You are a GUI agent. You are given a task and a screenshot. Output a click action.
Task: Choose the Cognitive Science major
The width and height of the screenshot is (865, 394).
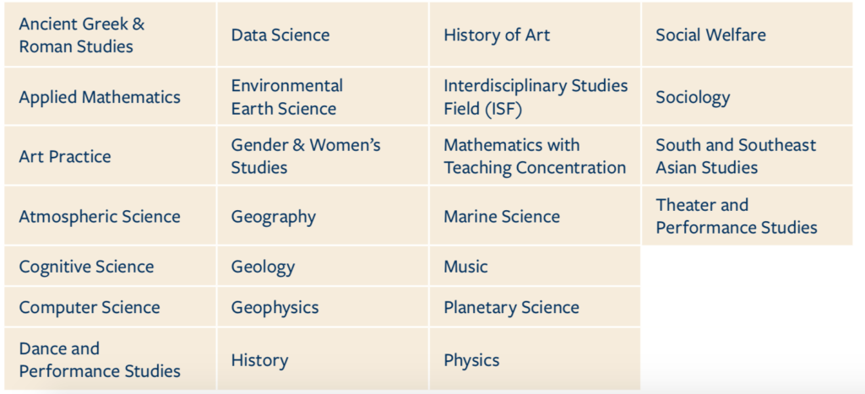click(x=111, y=266)
